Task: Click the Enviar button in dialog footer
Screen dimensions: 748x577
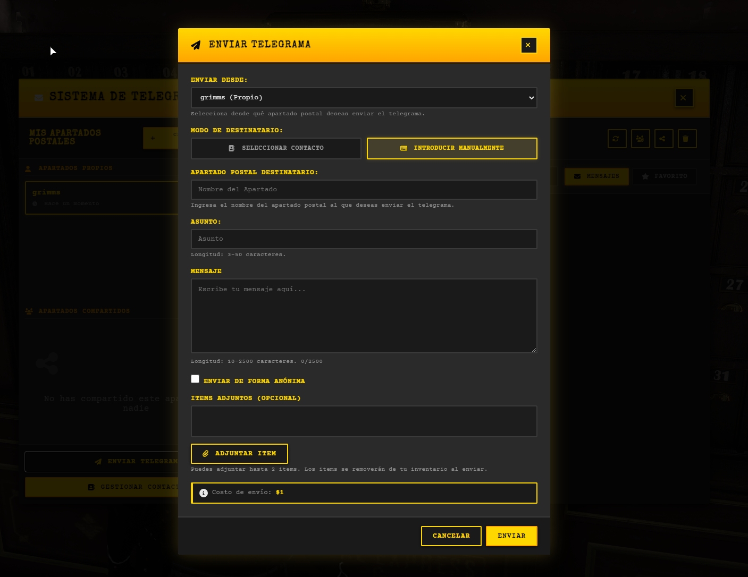Action: [511, 536]
